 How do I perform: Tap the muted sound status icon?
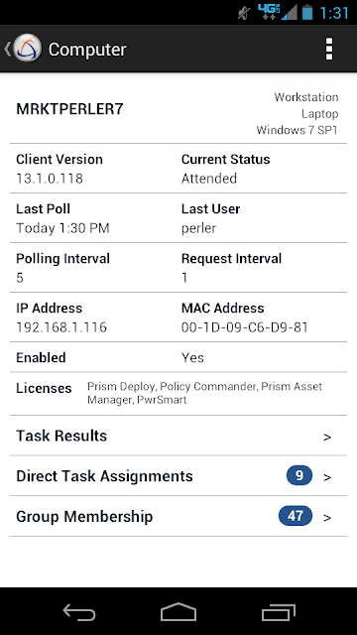click(244, 13)
